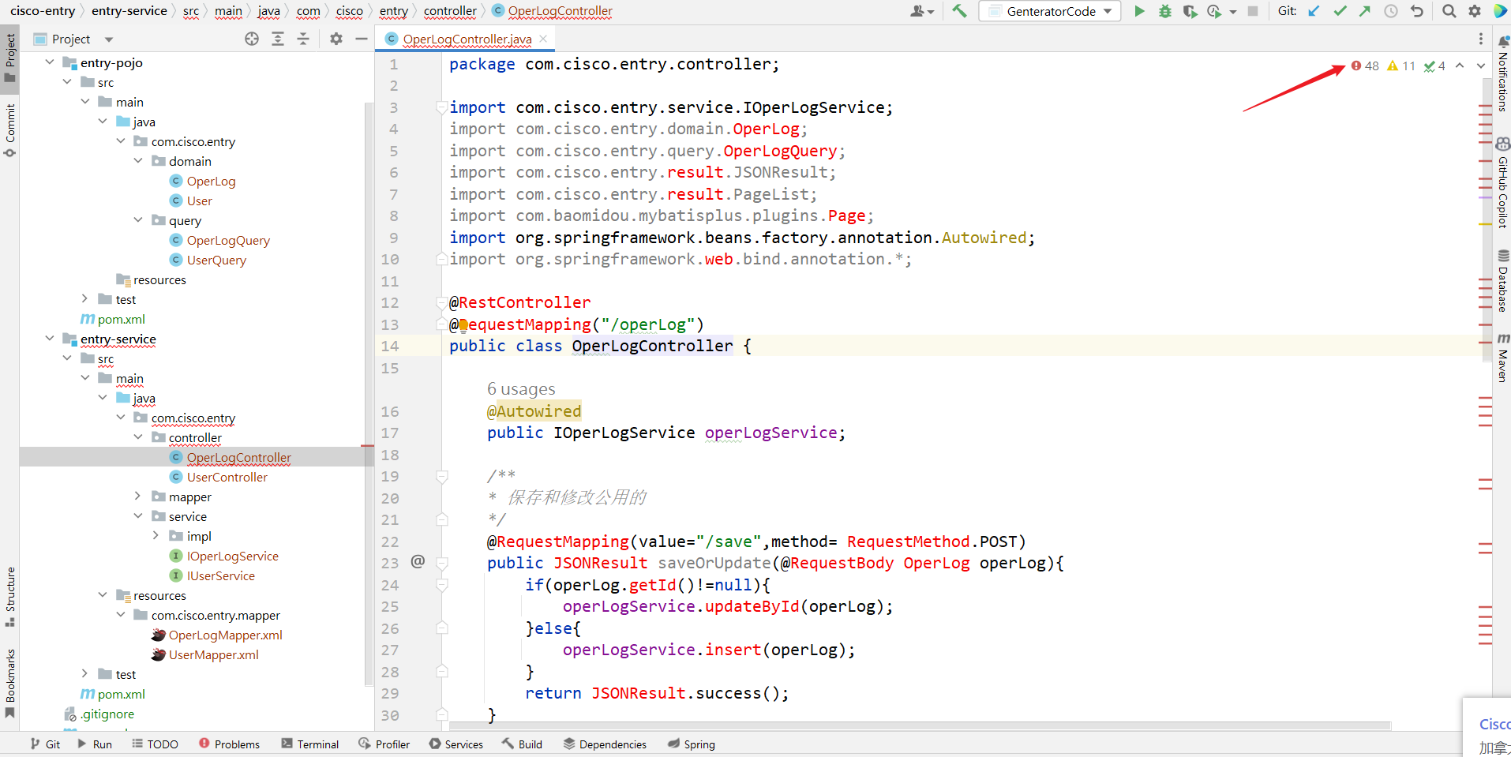Open Search Everywhere magnifier icon
The width and height of the screenshot is (1511, 757).
tap(1449, 11)
